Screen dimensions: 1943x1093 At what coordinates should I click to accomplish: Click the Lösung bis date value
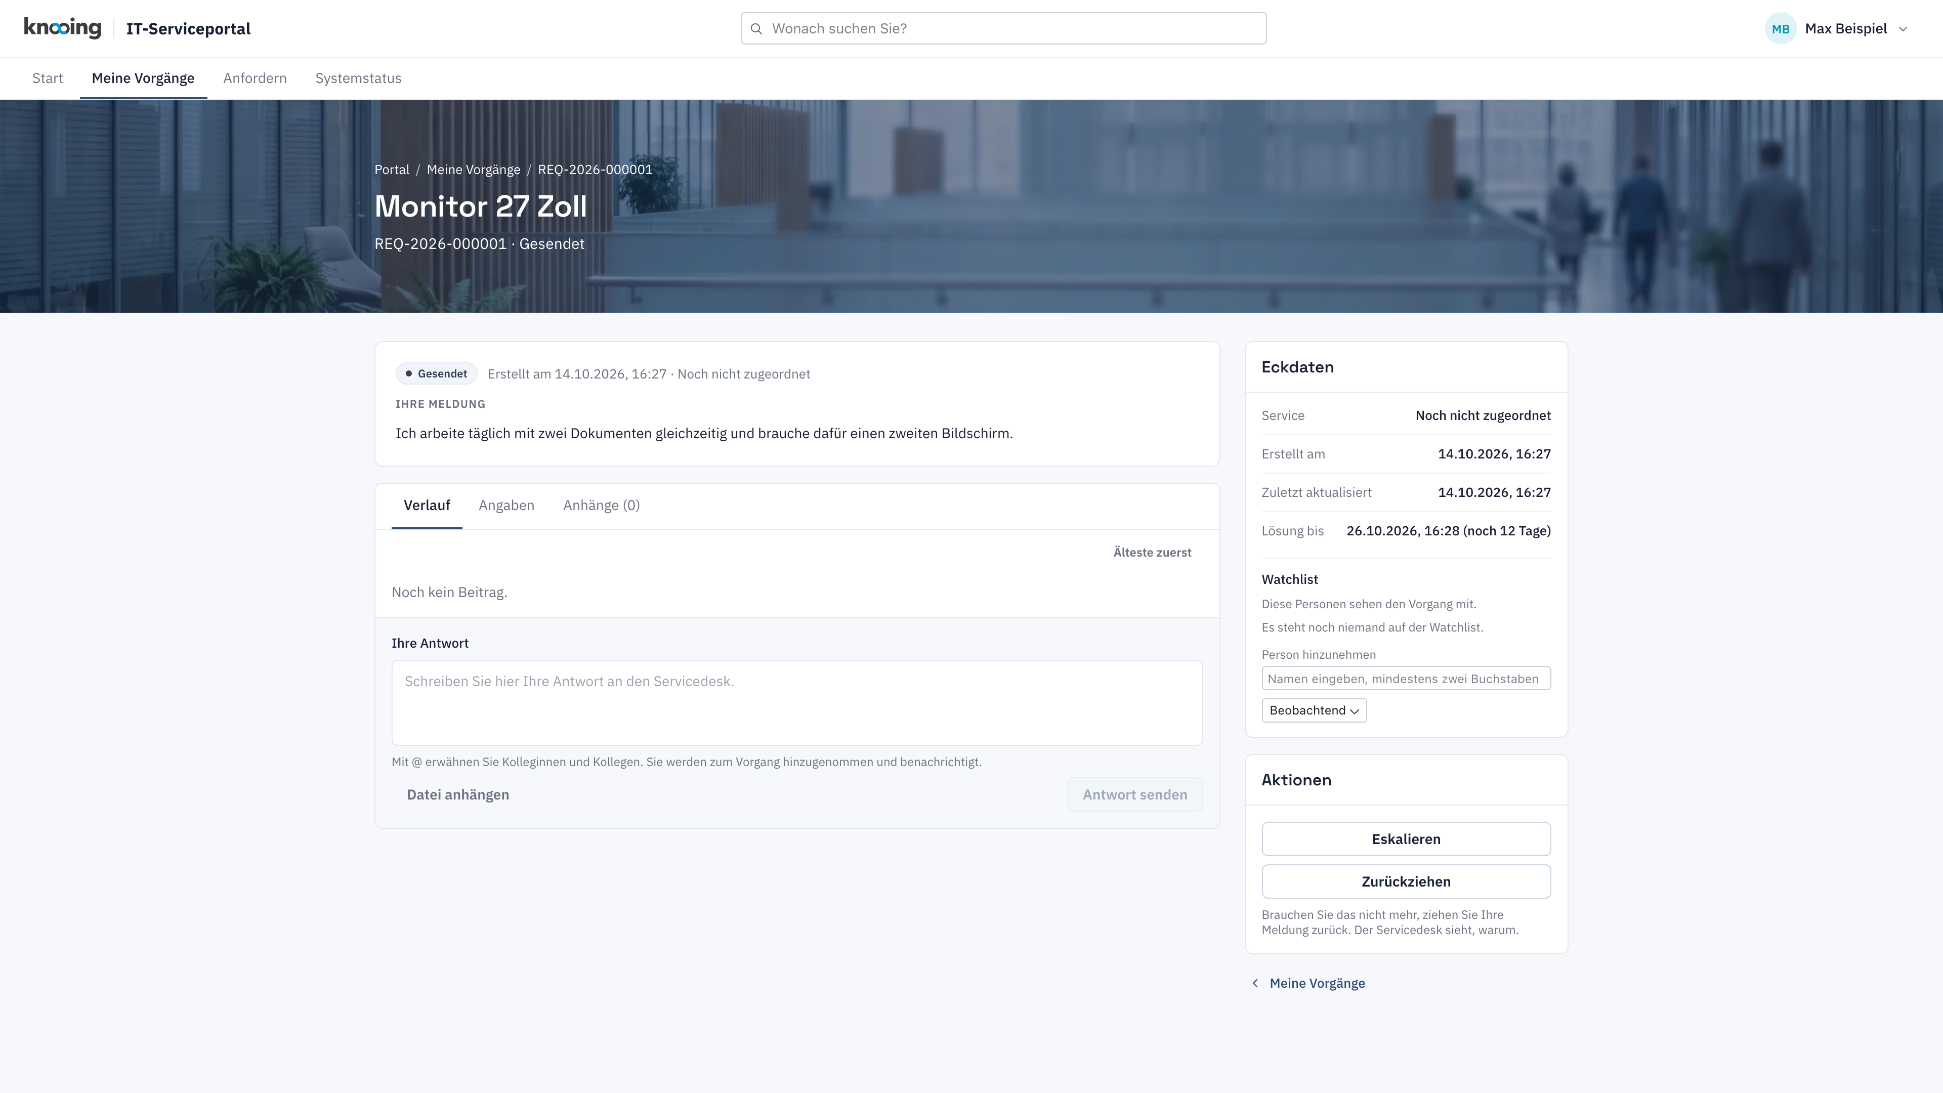click(x=1448, y=531)
